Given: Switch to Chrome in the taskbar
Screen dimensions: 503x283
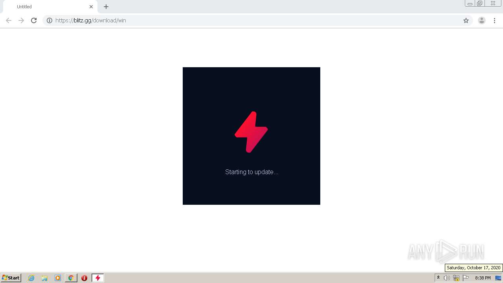Looking at the screenshot, I should (x=71, y=278).
